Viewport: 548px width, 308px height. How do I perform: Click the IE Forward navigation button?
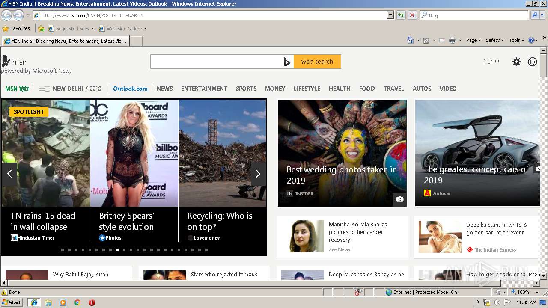coord(18,15)
